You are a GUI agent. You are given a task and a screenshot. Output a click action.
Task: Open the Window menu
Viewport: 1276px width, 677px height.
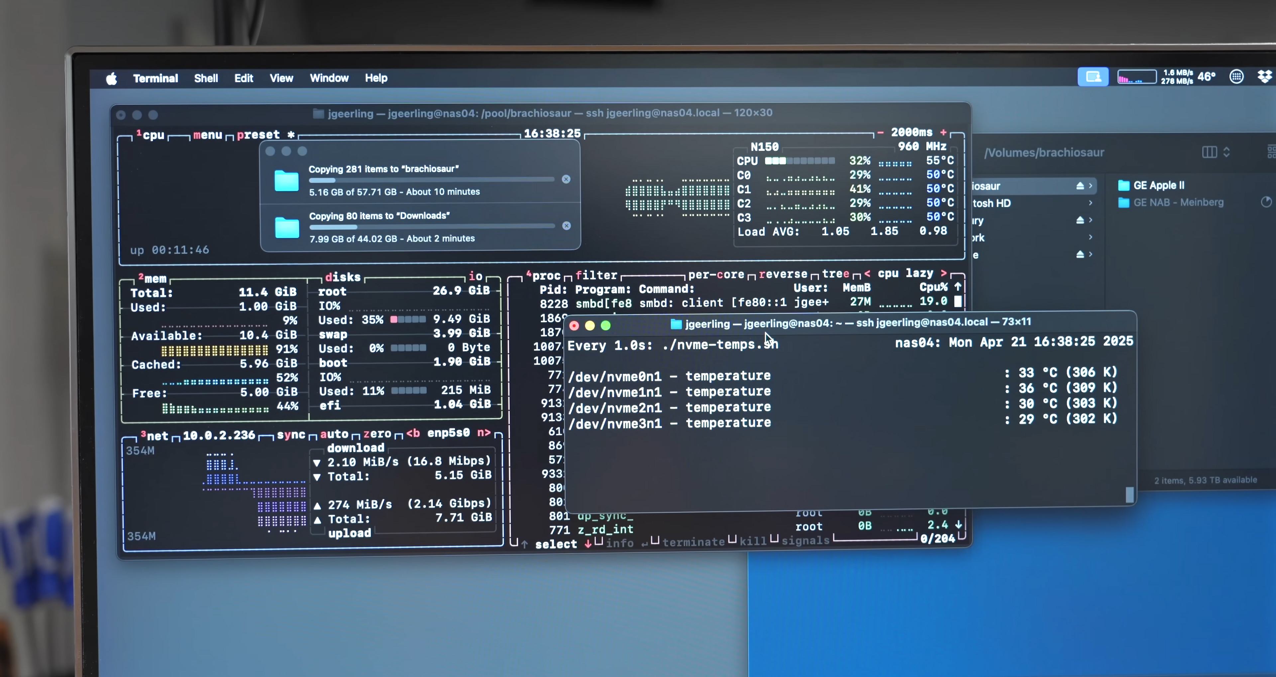pyautogui.click(x=329, y=78)
